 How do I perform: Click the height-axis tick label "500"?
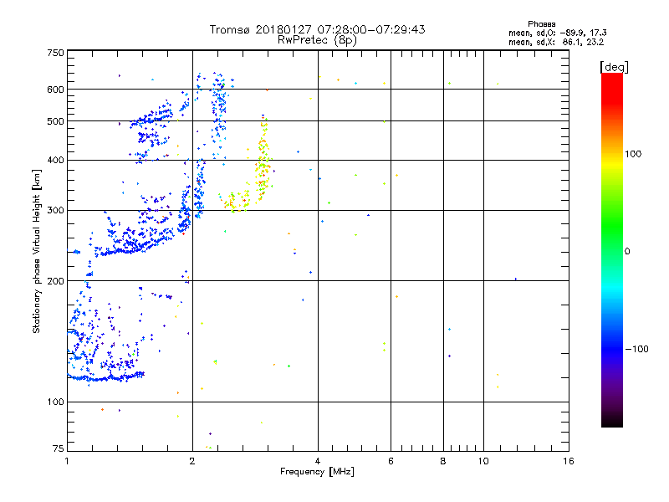click(x=55, y=121)
